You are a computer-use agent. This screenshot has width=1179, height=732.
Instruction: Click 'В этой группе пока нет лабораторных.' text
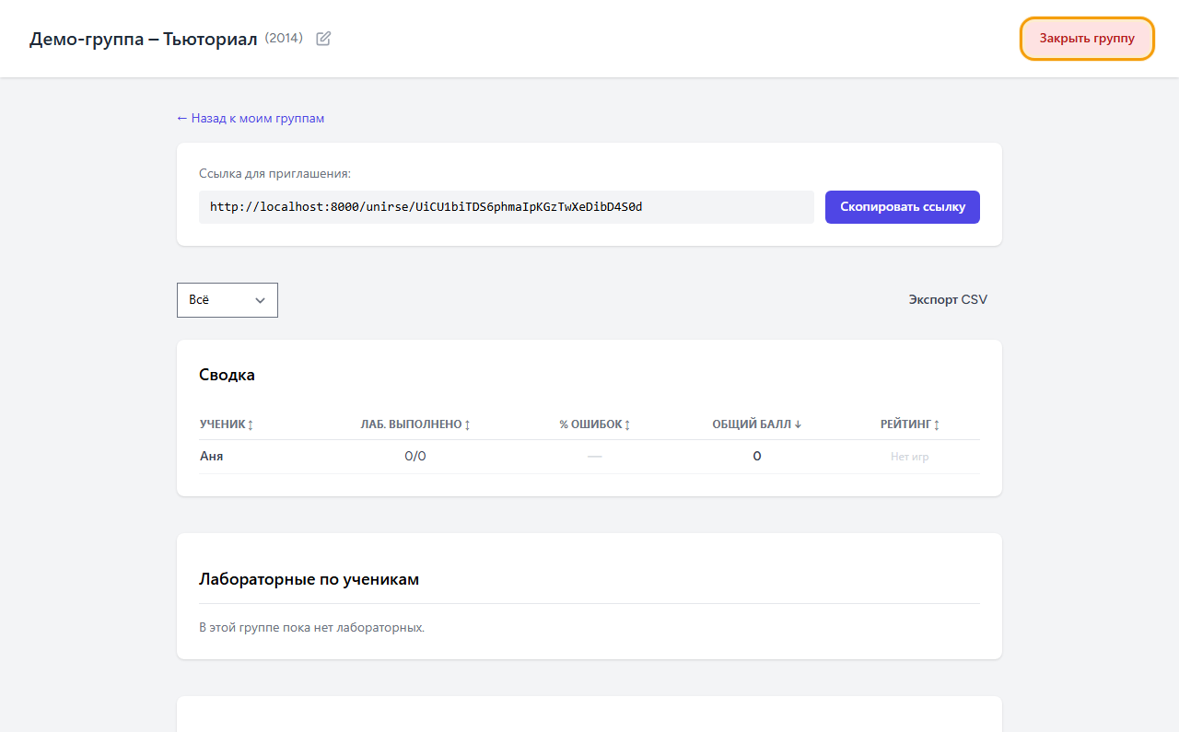tap(312, 628)
